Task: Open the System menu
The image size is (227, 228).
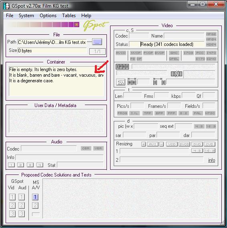Action: [x=26, y=16]
